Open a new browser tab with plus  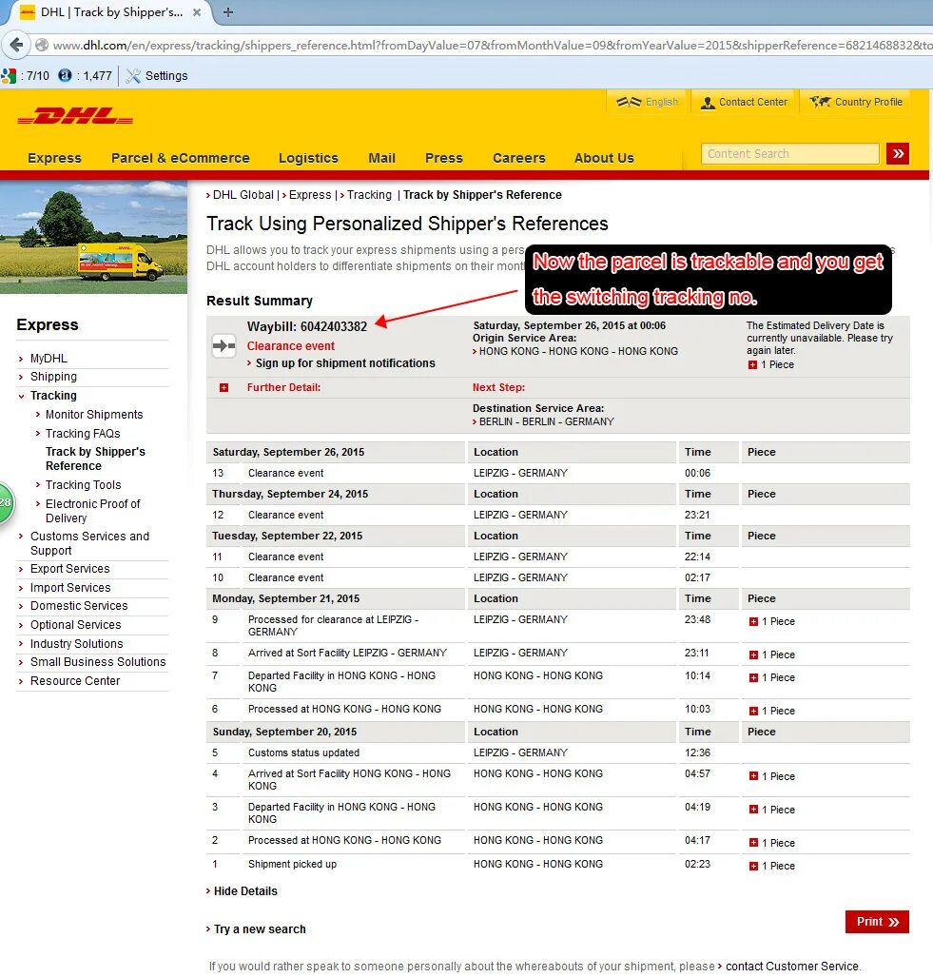pyautogui.click(x=228, y=12)
